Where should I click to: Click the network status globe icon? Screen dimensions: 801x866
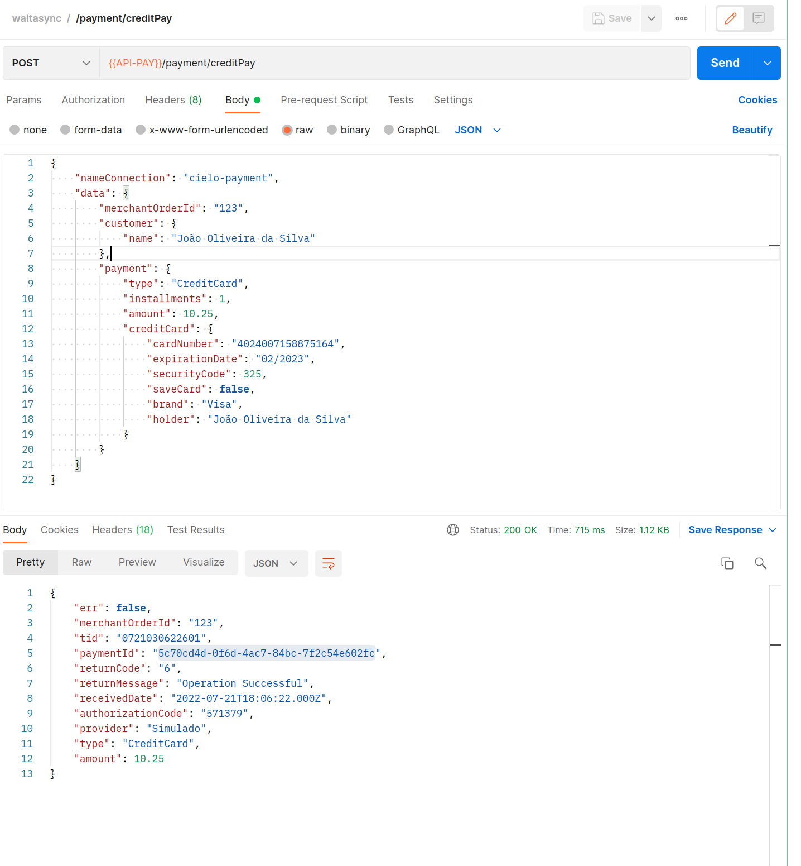(452, 529)
